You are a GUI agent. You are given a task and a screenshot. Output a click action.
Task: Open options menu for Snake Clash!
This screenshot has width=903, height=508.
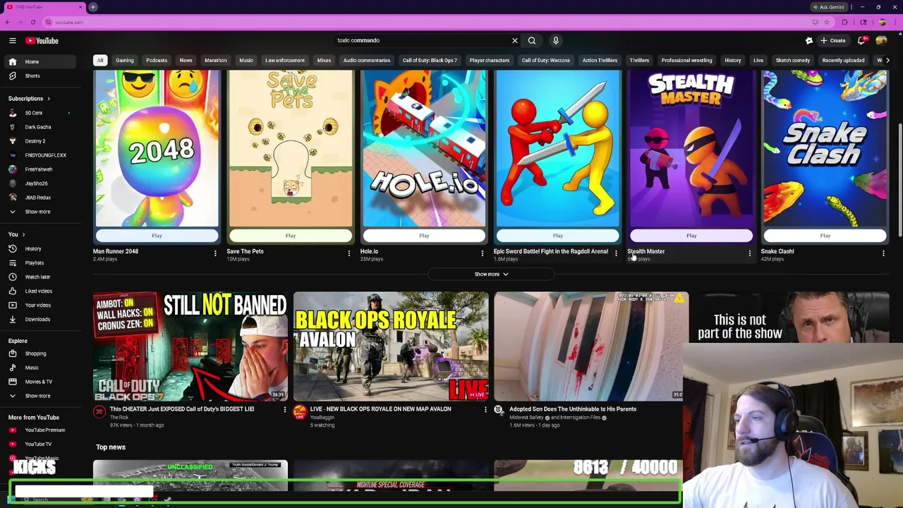883,253
